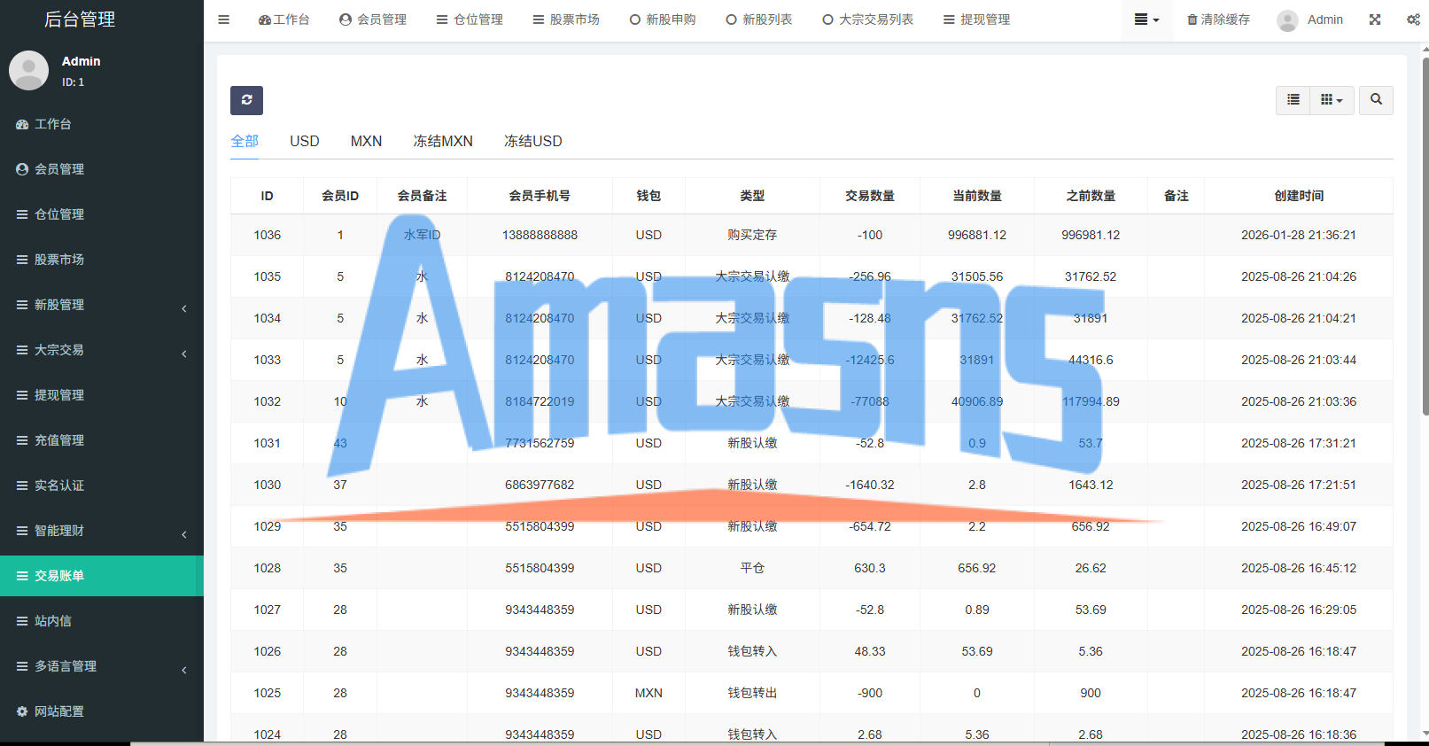
Task: Click phone number 13888888888 cell
Action: 540,235
